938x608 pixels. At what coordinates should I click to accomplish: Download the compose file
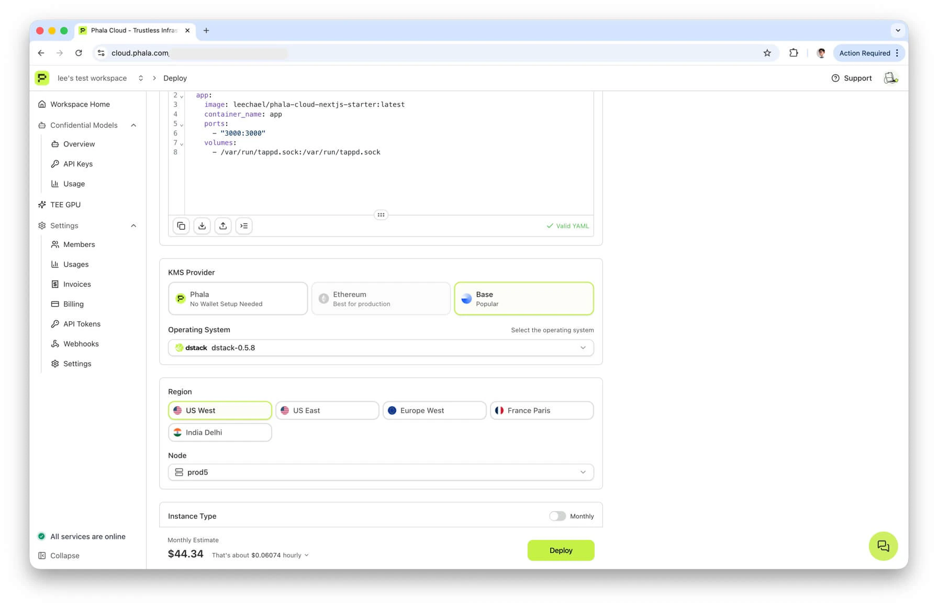pyautogui.click(x=202, y=226)
